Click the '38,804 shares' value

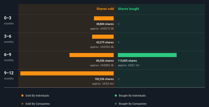(105, 24)
